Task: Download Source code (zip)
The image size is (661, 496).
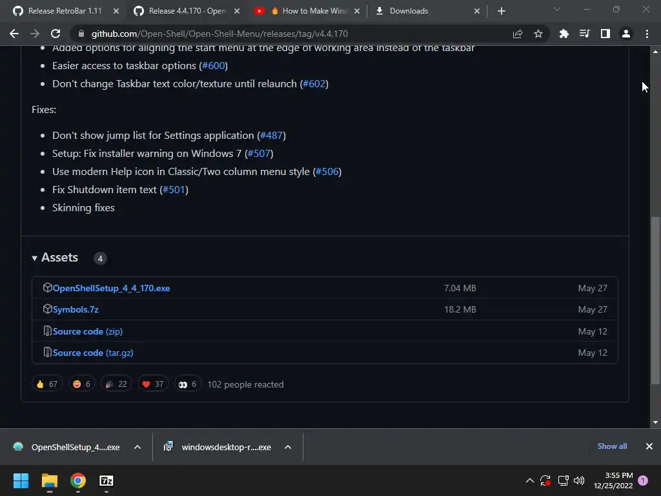Action: (x=88, y=331)
